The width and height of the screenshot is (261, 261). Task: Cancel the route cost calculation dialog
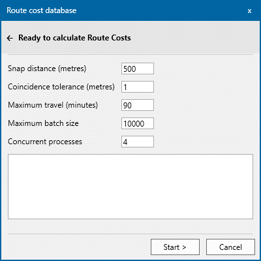pos(230,247)
